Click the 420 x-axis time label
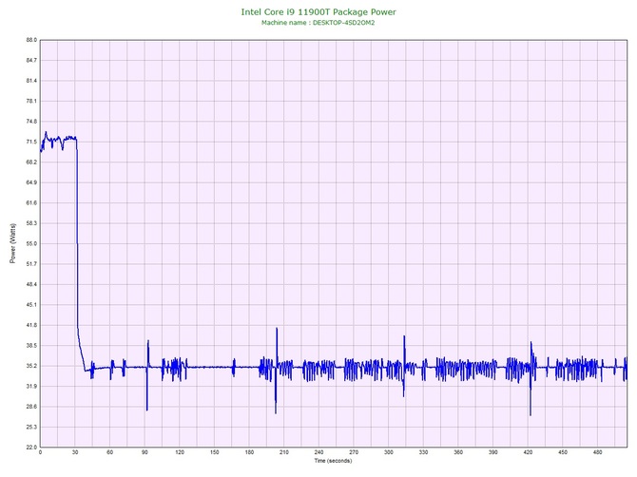Image resolution: width=637 pixels, height=477 pixels. pyautogui.click(x=528, y=452)
